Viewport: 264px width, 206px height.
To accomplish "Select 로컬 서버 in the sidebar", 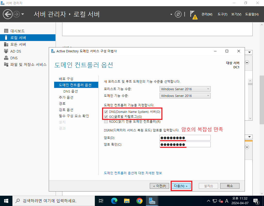I will (28, 38).
